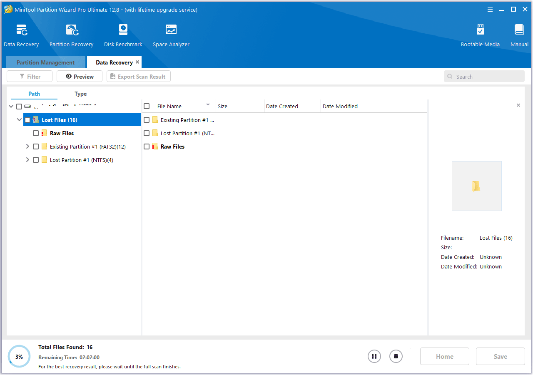Switch to Partition Management tab
The height and width of the screenshot is (375, 533).
tap(45, 62)
